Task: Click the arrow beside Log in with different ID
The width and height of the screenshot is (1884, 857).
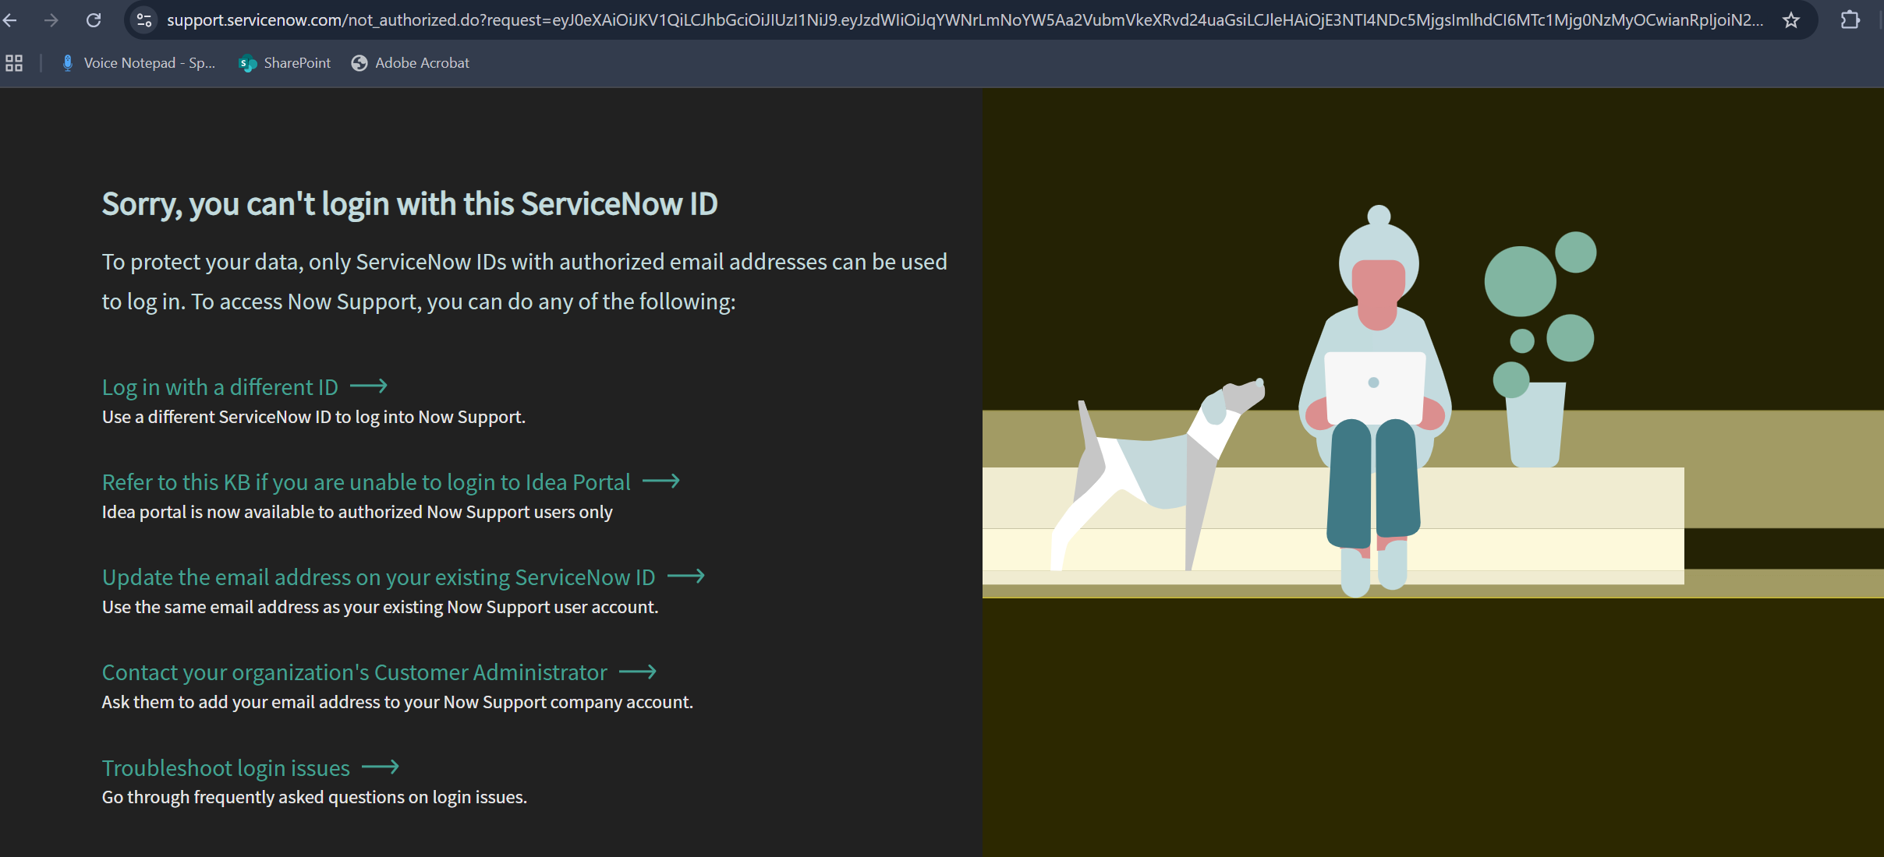Action: [x=370, y=386]
